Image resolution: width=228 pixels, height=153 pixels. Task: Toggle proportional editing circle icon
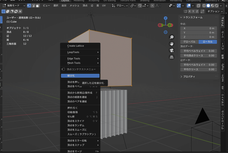click(x=152, y=6)
